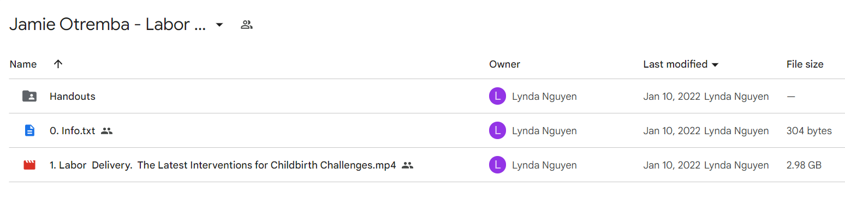Click the Jamie Otremba - Labor folder title
The width and height of the screenshot is (845, 198).
(x=108, y=25)
